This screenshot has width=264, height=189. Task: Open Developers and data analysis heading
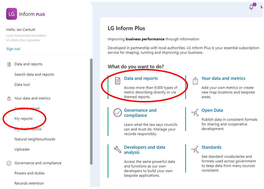[x=144, y=150]
